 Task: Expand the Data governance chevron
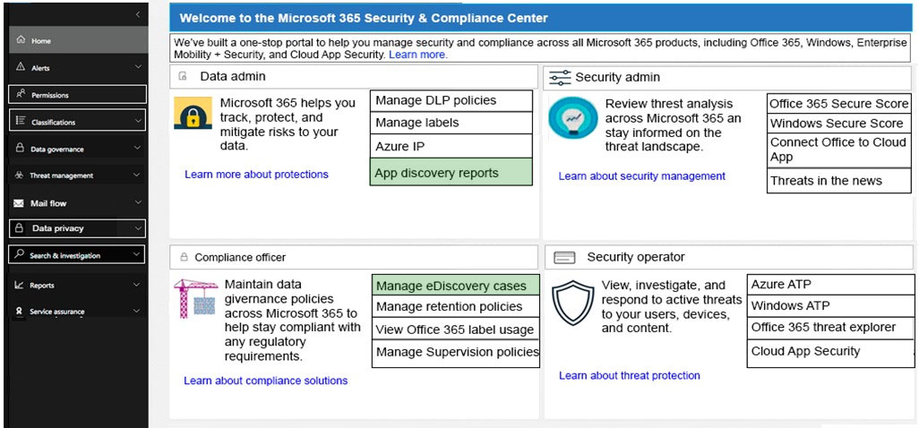click(x=138, y=148)
